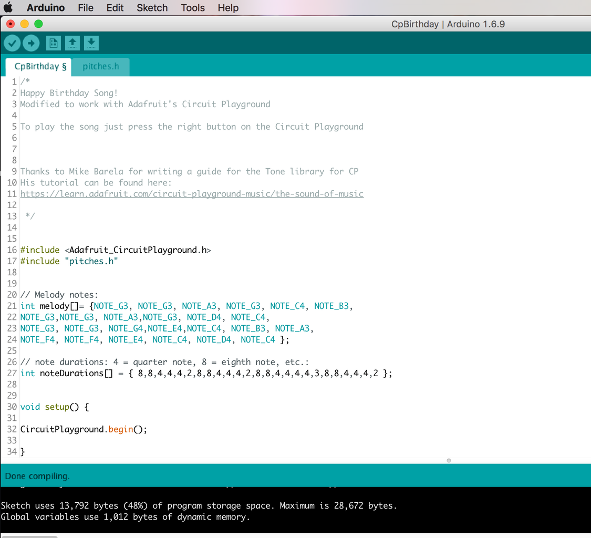The height and width of the screenshot is (538, 591).
Task: Click the Upload arrow button
Action: tap(31, 43)
